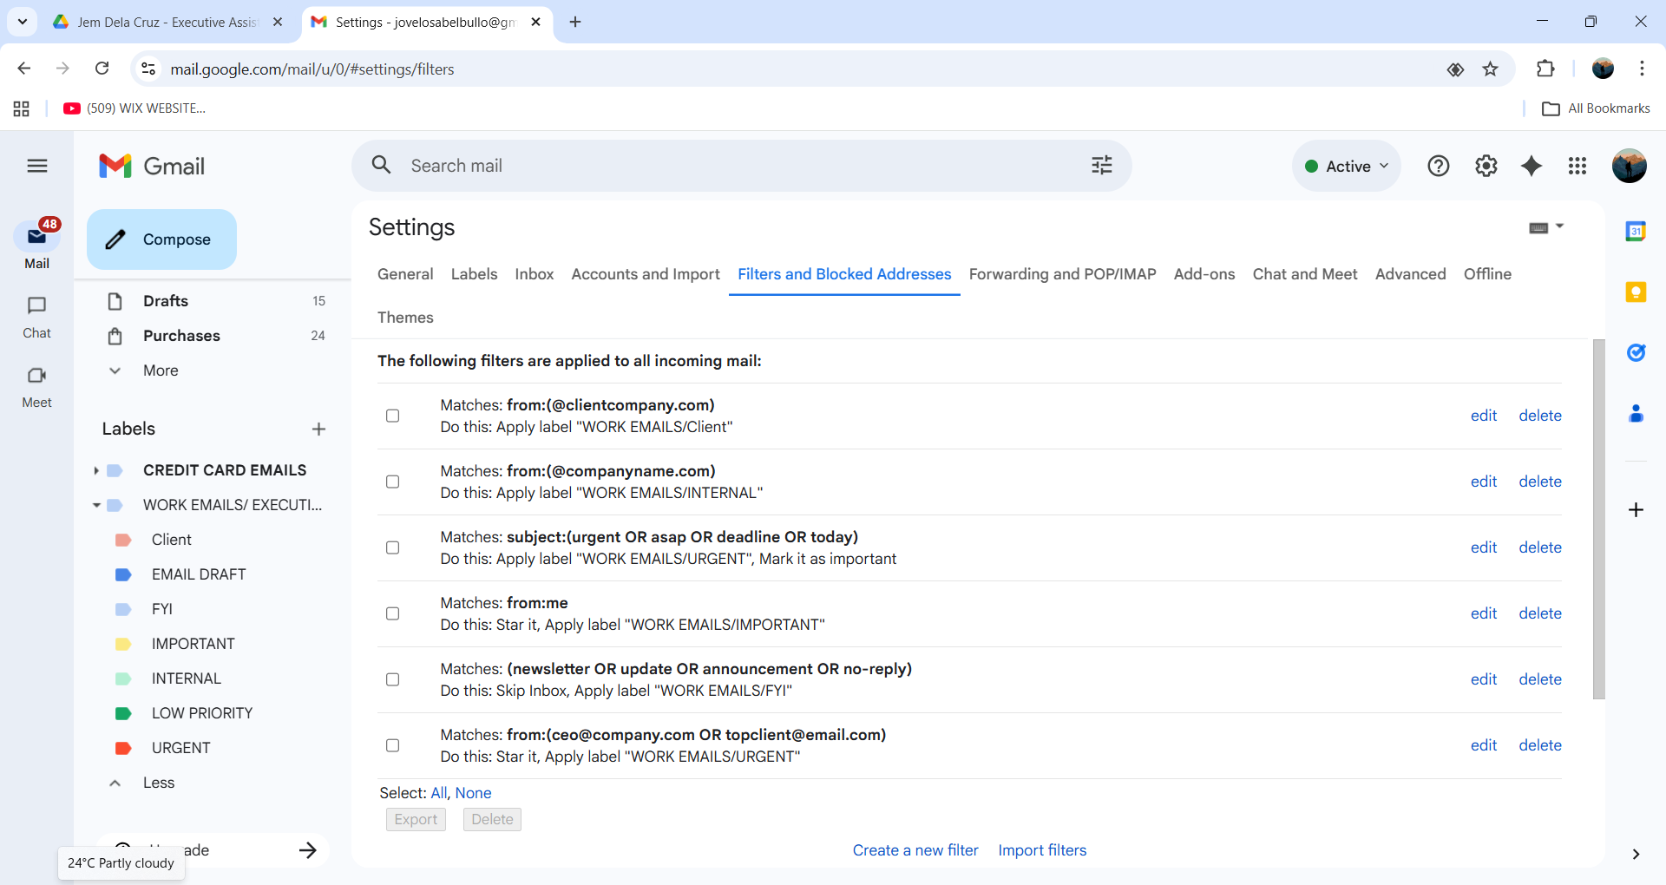
Task: Collapse WORK EMAILS/ EXECUTI... label
Action: pyautogui.click(x=95, y=505)
